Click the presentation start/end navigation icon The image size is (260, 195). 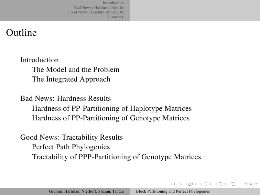point(236,184)
